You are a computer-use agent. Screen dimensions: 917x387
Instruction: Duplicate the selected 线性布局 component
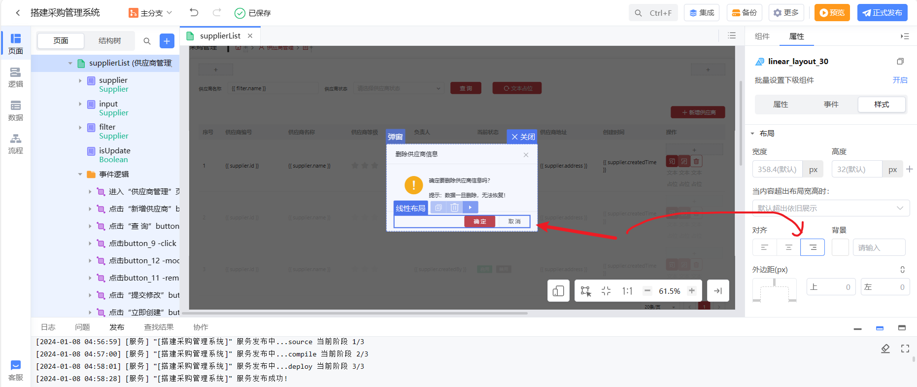[x=438, y=208]
